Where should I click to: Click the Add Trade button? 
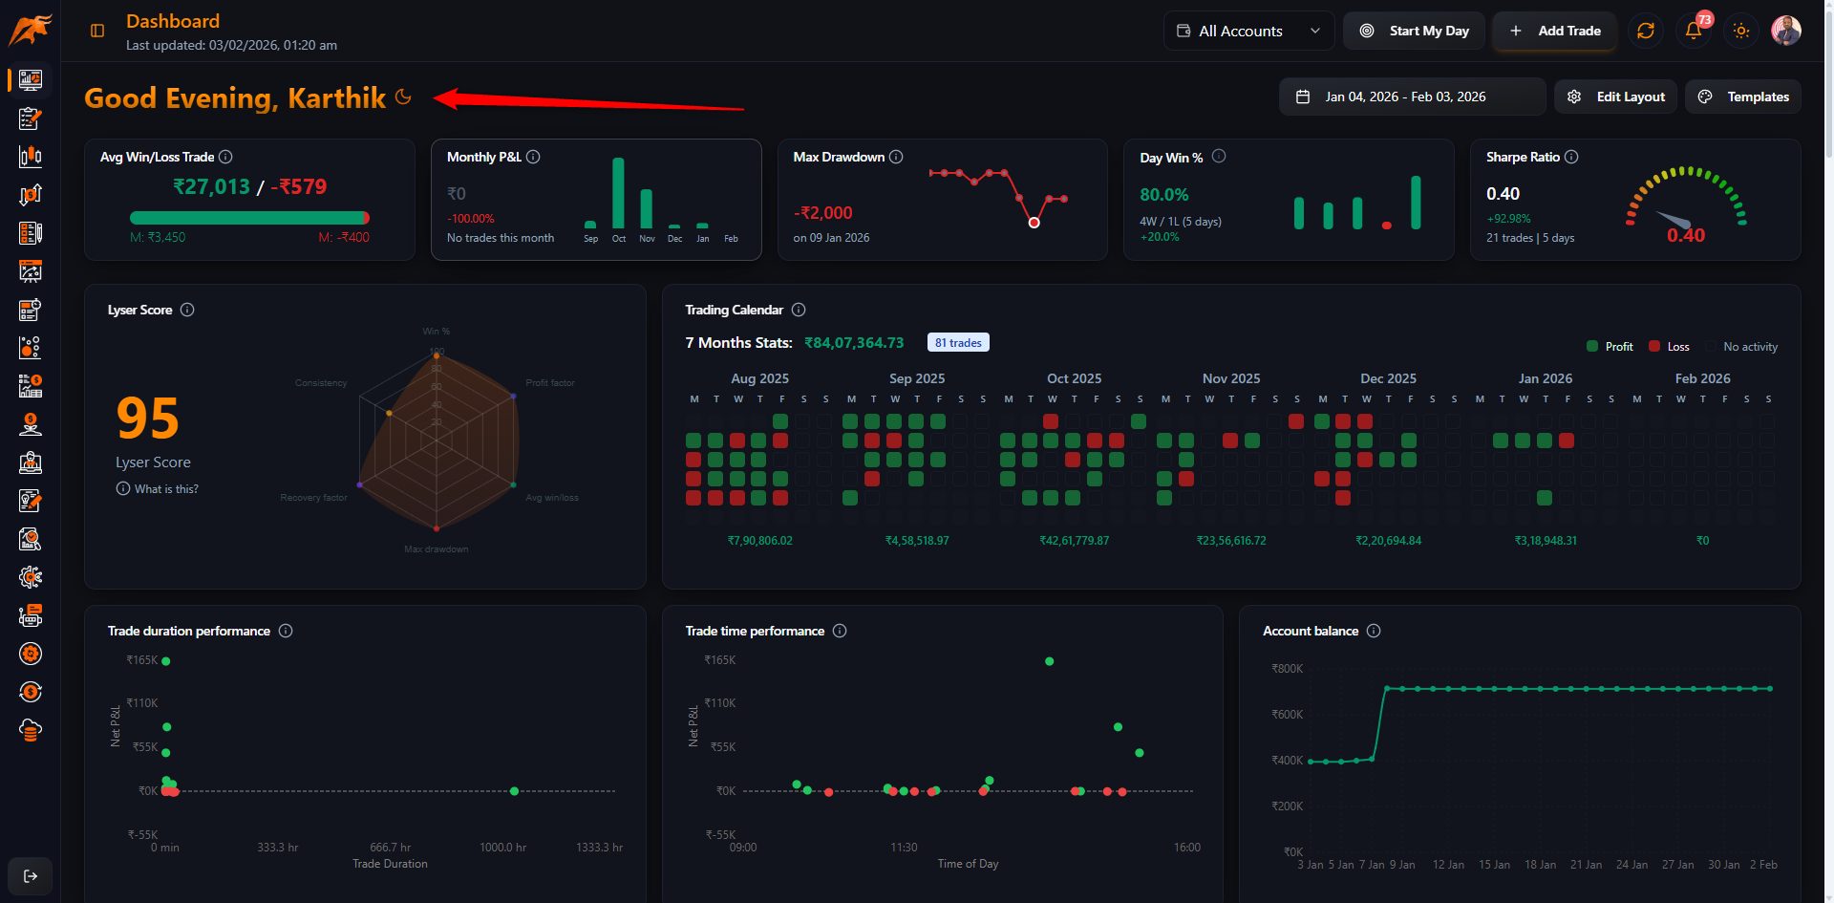coord(1554,31)
